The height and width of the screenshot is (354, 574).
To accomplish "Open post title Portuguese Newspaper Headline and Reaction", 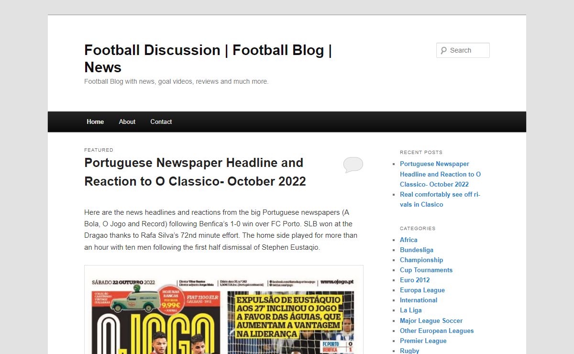I will [x=195, y=172].
